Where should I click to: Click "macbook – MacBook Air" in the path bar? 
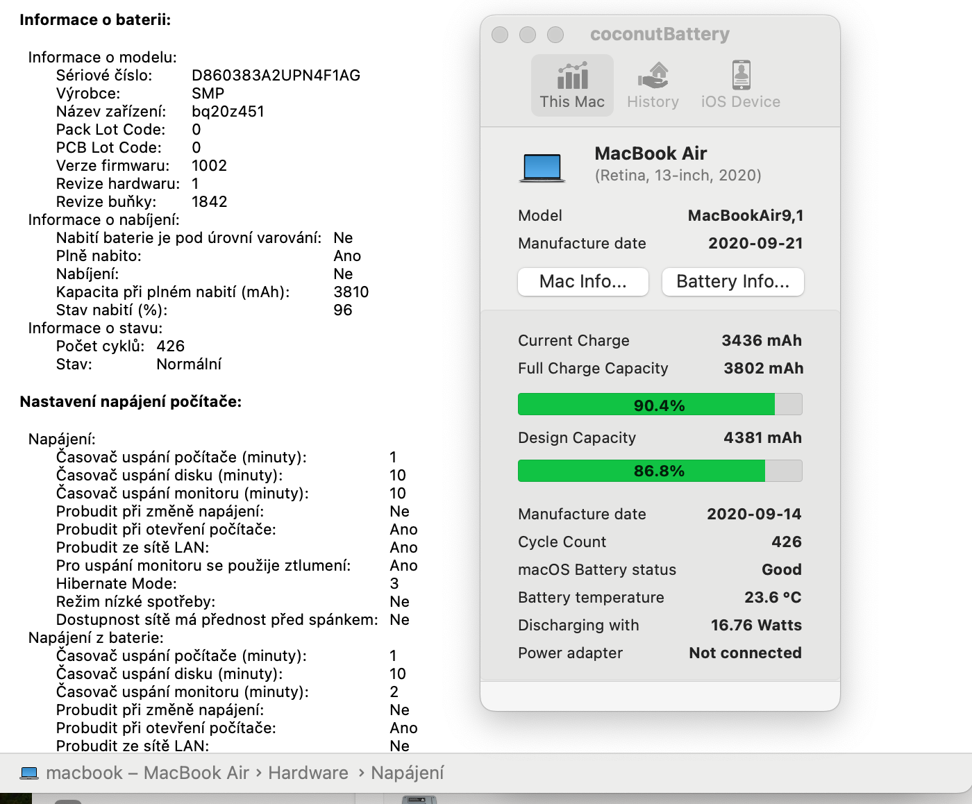pos(147,773)
